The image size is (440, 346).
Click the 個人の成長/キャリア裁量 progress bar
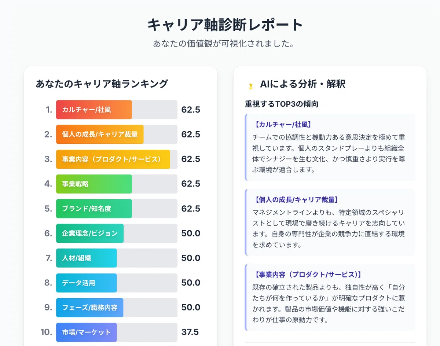point(117,134)
